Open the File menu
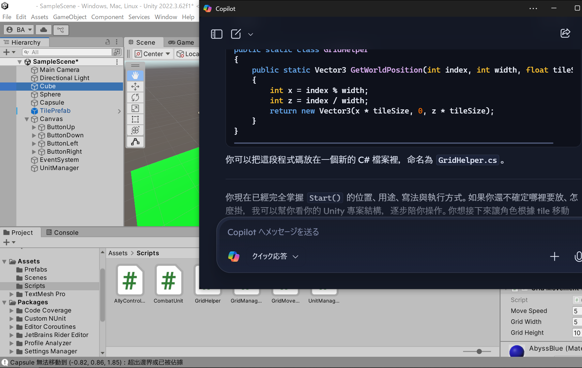This screenshot has width=582, height=368. (7, 17)
